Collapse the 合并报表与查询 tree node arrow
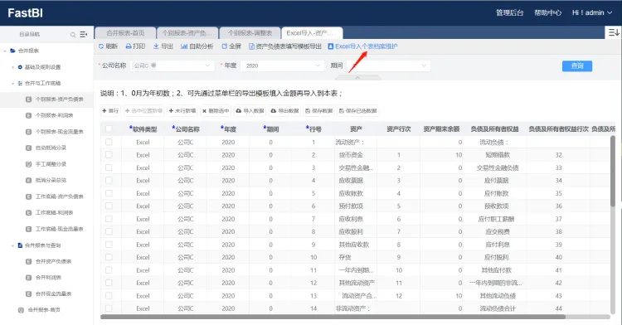This screenshot has width=622, height=325. (12, 245)
